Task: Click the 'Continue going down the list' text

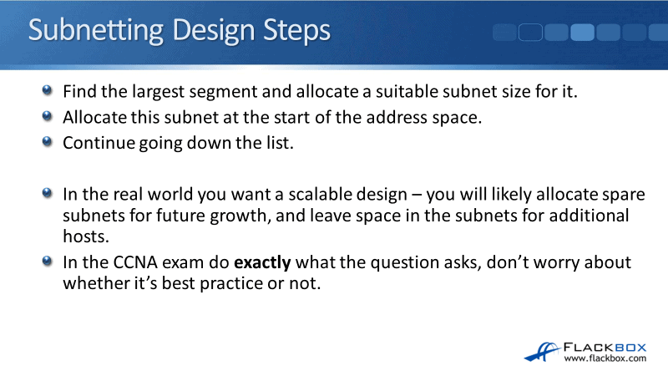Action: point(178,142)
